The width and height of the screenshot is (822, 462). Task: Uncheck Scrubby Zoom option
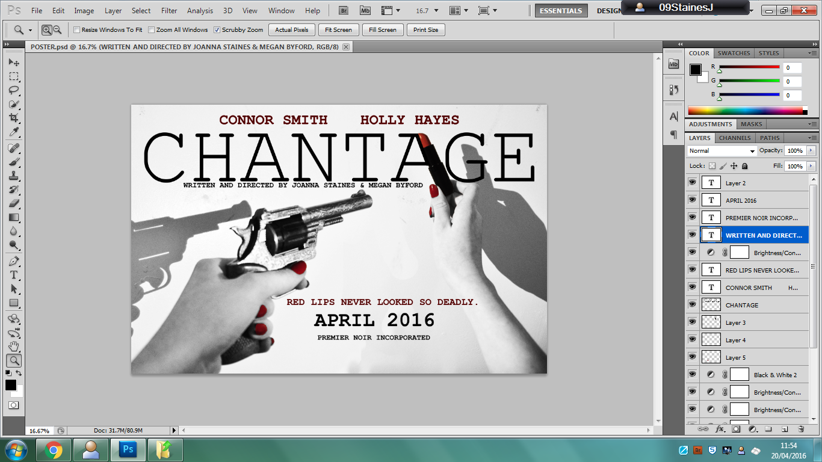pyautogui.click(x=218, y=29)
